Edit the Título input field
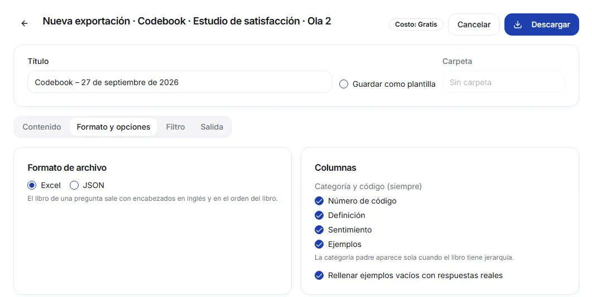Viewport: 592px width, 297px height. (180, 82)
